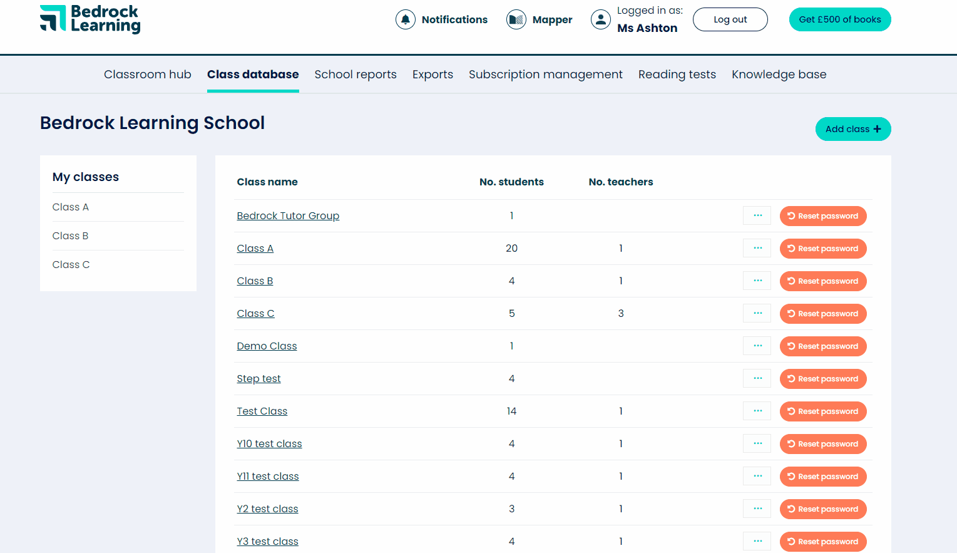Click the user profile avatar icon
The image size is (957, 553).
601,20
